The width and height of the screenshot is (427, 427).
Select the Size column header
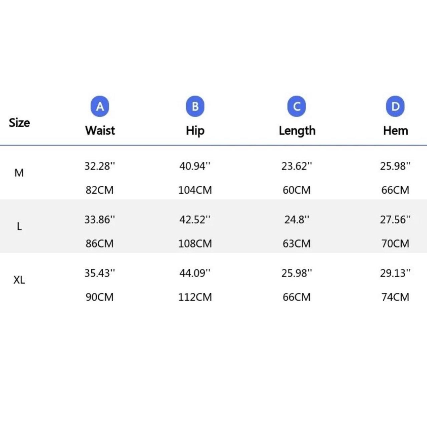(19, 123)
